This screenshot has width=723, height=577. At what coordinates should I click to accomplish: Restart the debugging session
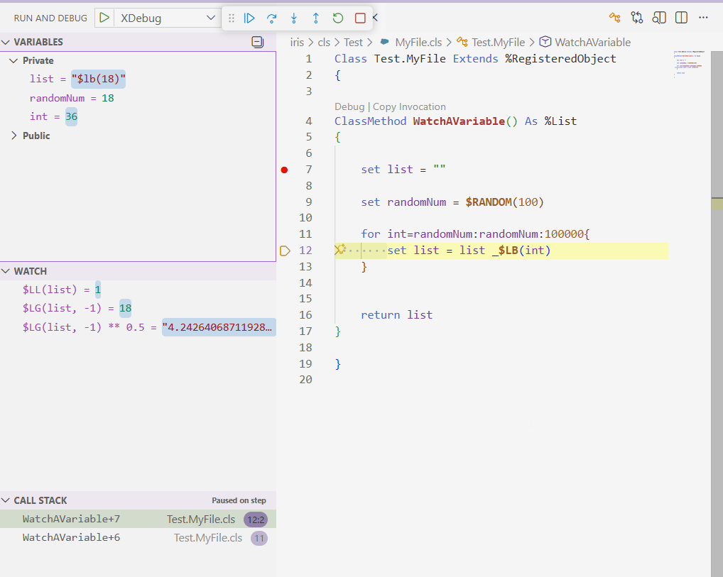[338, 18]
